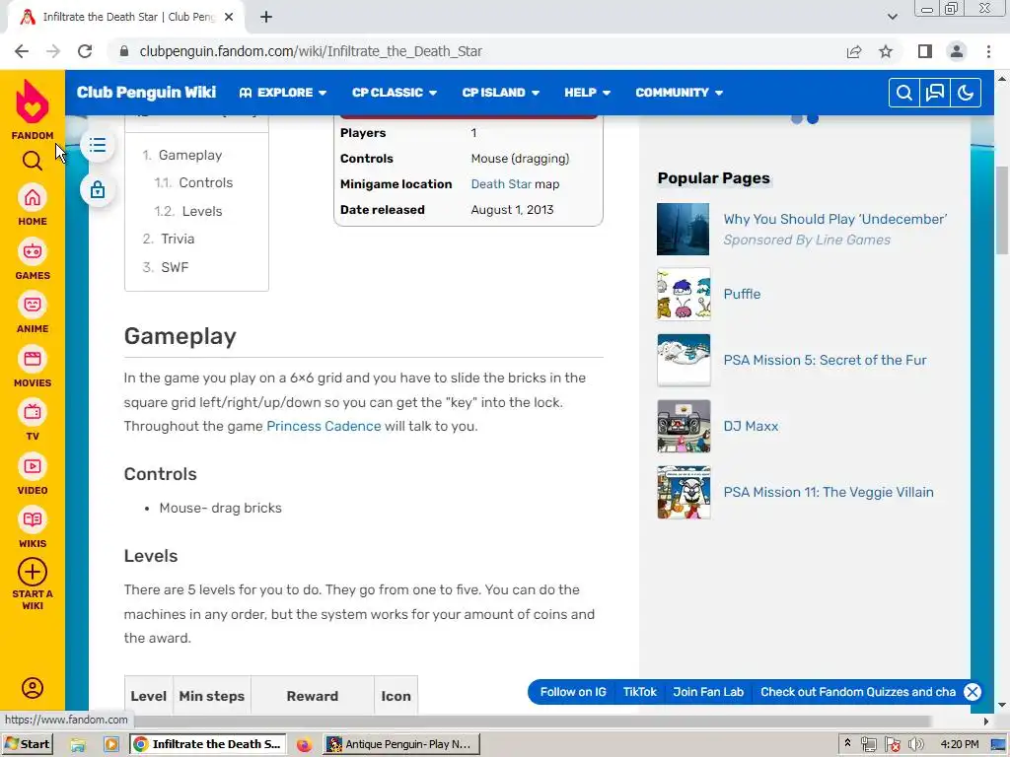Open the Puffle popular page link
The width and height of the screenshot is (1010, 757).
742,294
